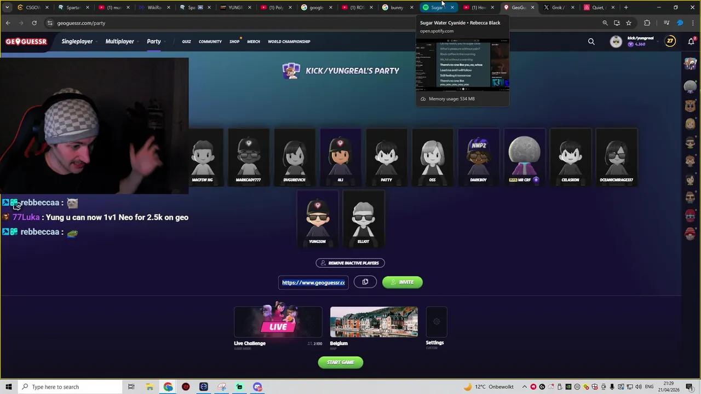
Task: Close the Spotify Sugar tab
Action: pos(452,8)
